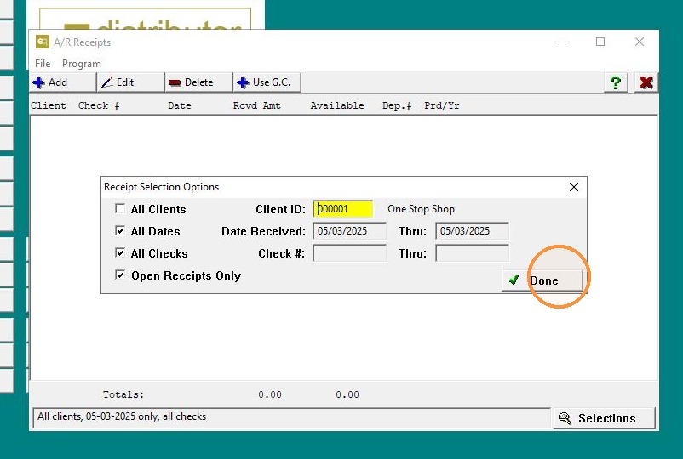Click the Done button
The width and height of the screenshot is (683, 459).
[542, 280]
